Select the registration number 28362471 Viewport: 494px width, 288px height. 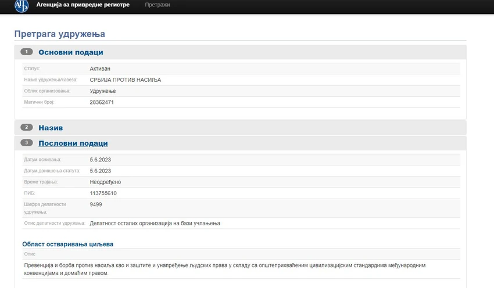pyautogui.click(x=102, y=102)
